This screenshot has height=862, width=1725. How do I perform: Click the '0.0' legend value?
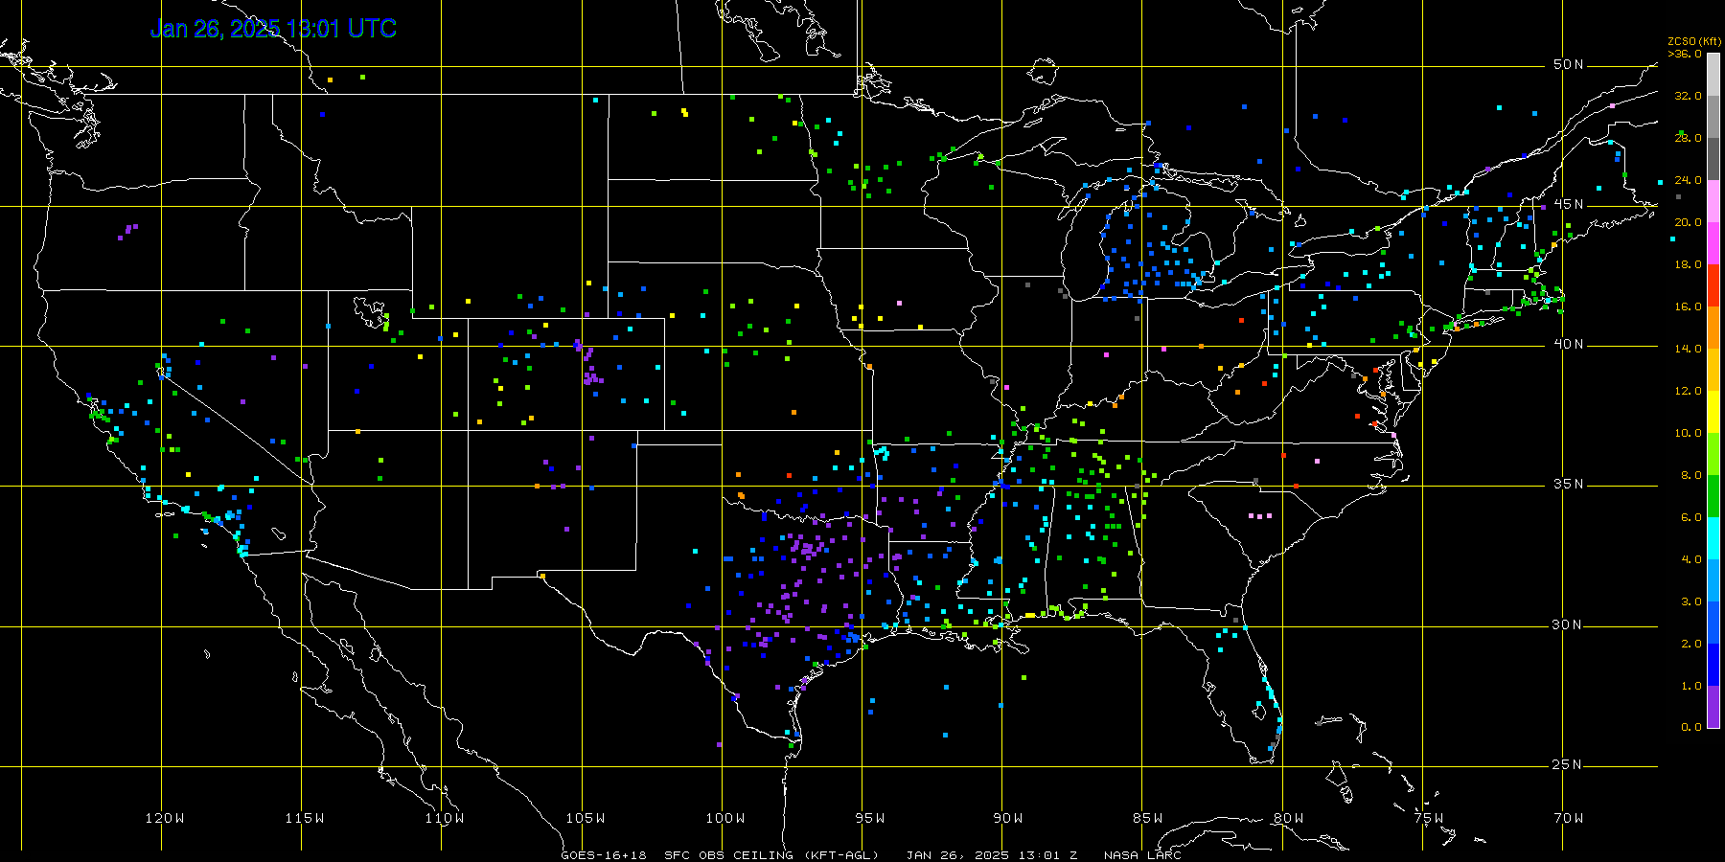click(1691, 727)
